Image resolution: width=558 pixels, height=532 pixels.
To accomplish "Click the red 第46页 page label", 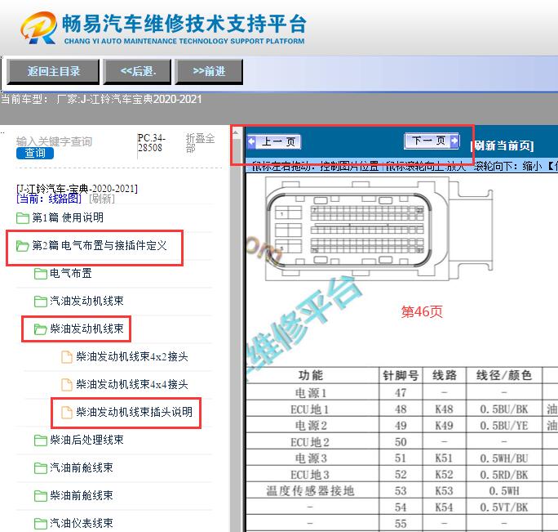I will pos(422,311).
